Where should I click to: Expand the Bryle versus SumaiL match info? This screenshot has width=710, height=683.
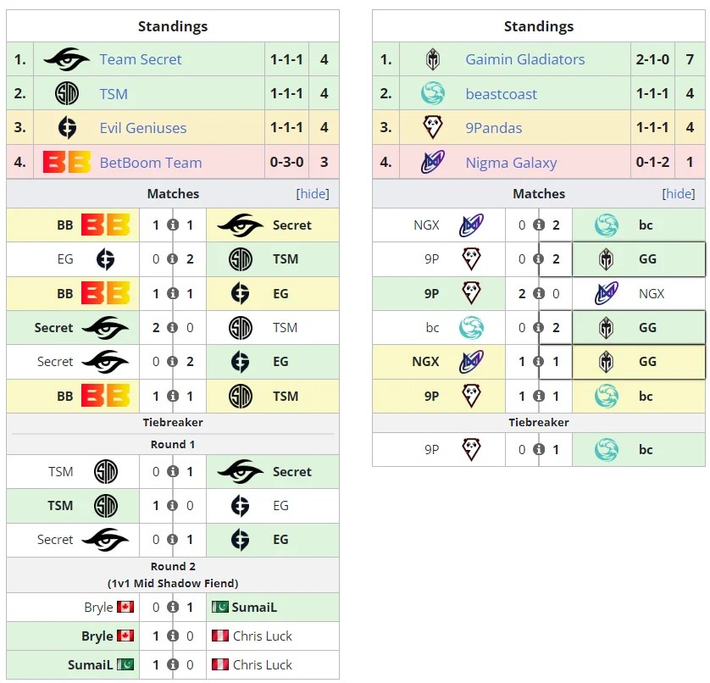[174, 608]
